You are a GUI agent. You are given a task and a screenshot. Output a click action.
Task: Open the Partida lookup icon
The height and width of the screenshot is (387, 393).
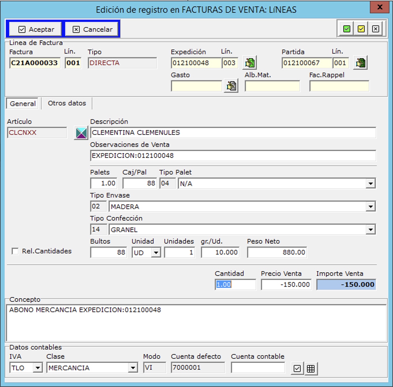(360, 63)
